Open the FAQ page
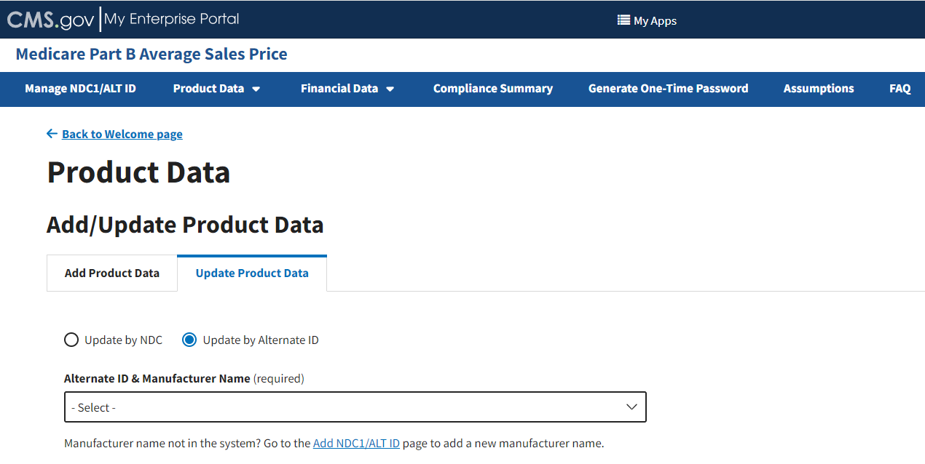 (x=900, y=89)
